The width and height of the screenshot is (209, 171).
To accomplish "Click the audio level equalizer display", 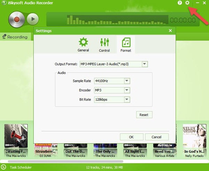I will click(117, 20).
